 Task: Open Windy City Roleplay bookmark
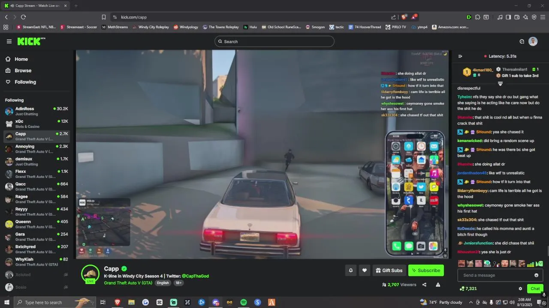point(151,27)
